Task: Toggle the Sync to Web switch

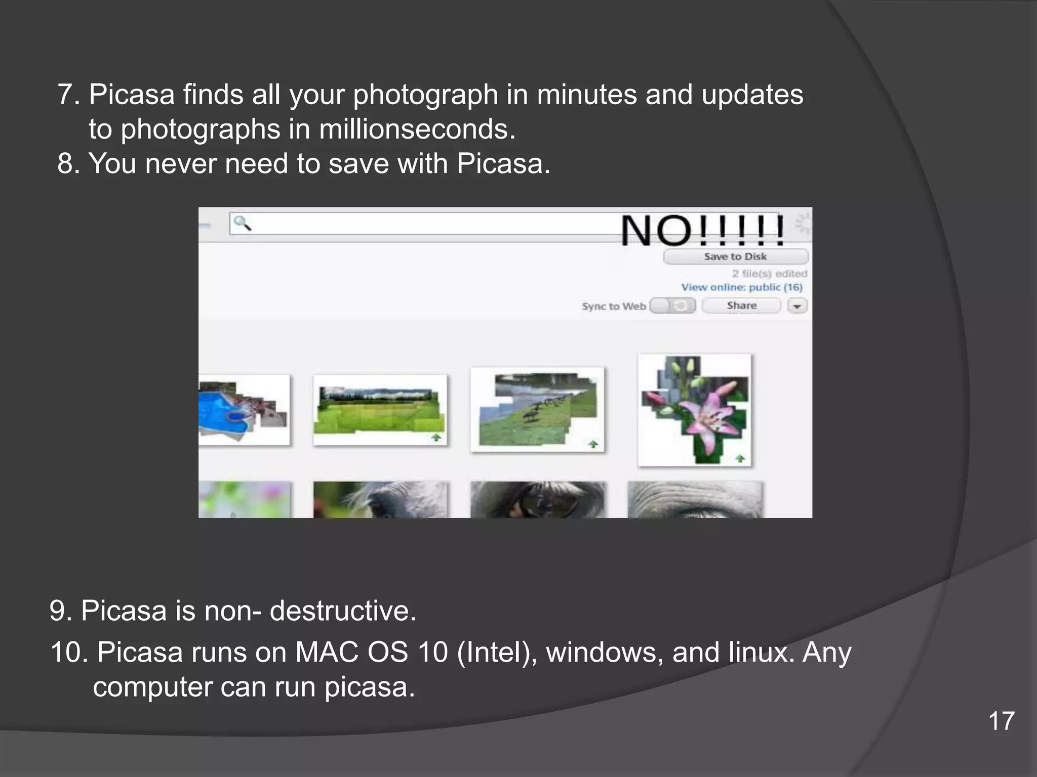Action: 673,306
